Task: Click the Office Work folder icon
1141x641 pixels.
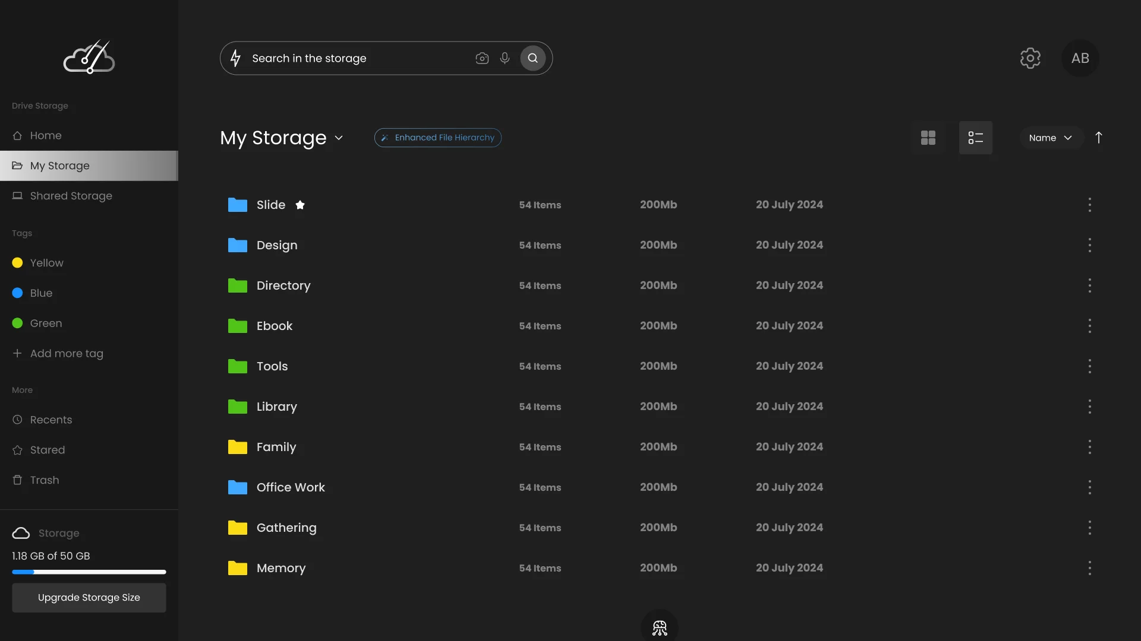Action: pyautogui.click(x=238, y=487)
